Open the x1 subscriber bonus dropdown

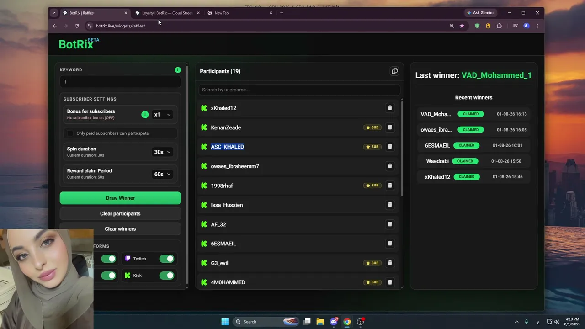[x=162, y=115]
